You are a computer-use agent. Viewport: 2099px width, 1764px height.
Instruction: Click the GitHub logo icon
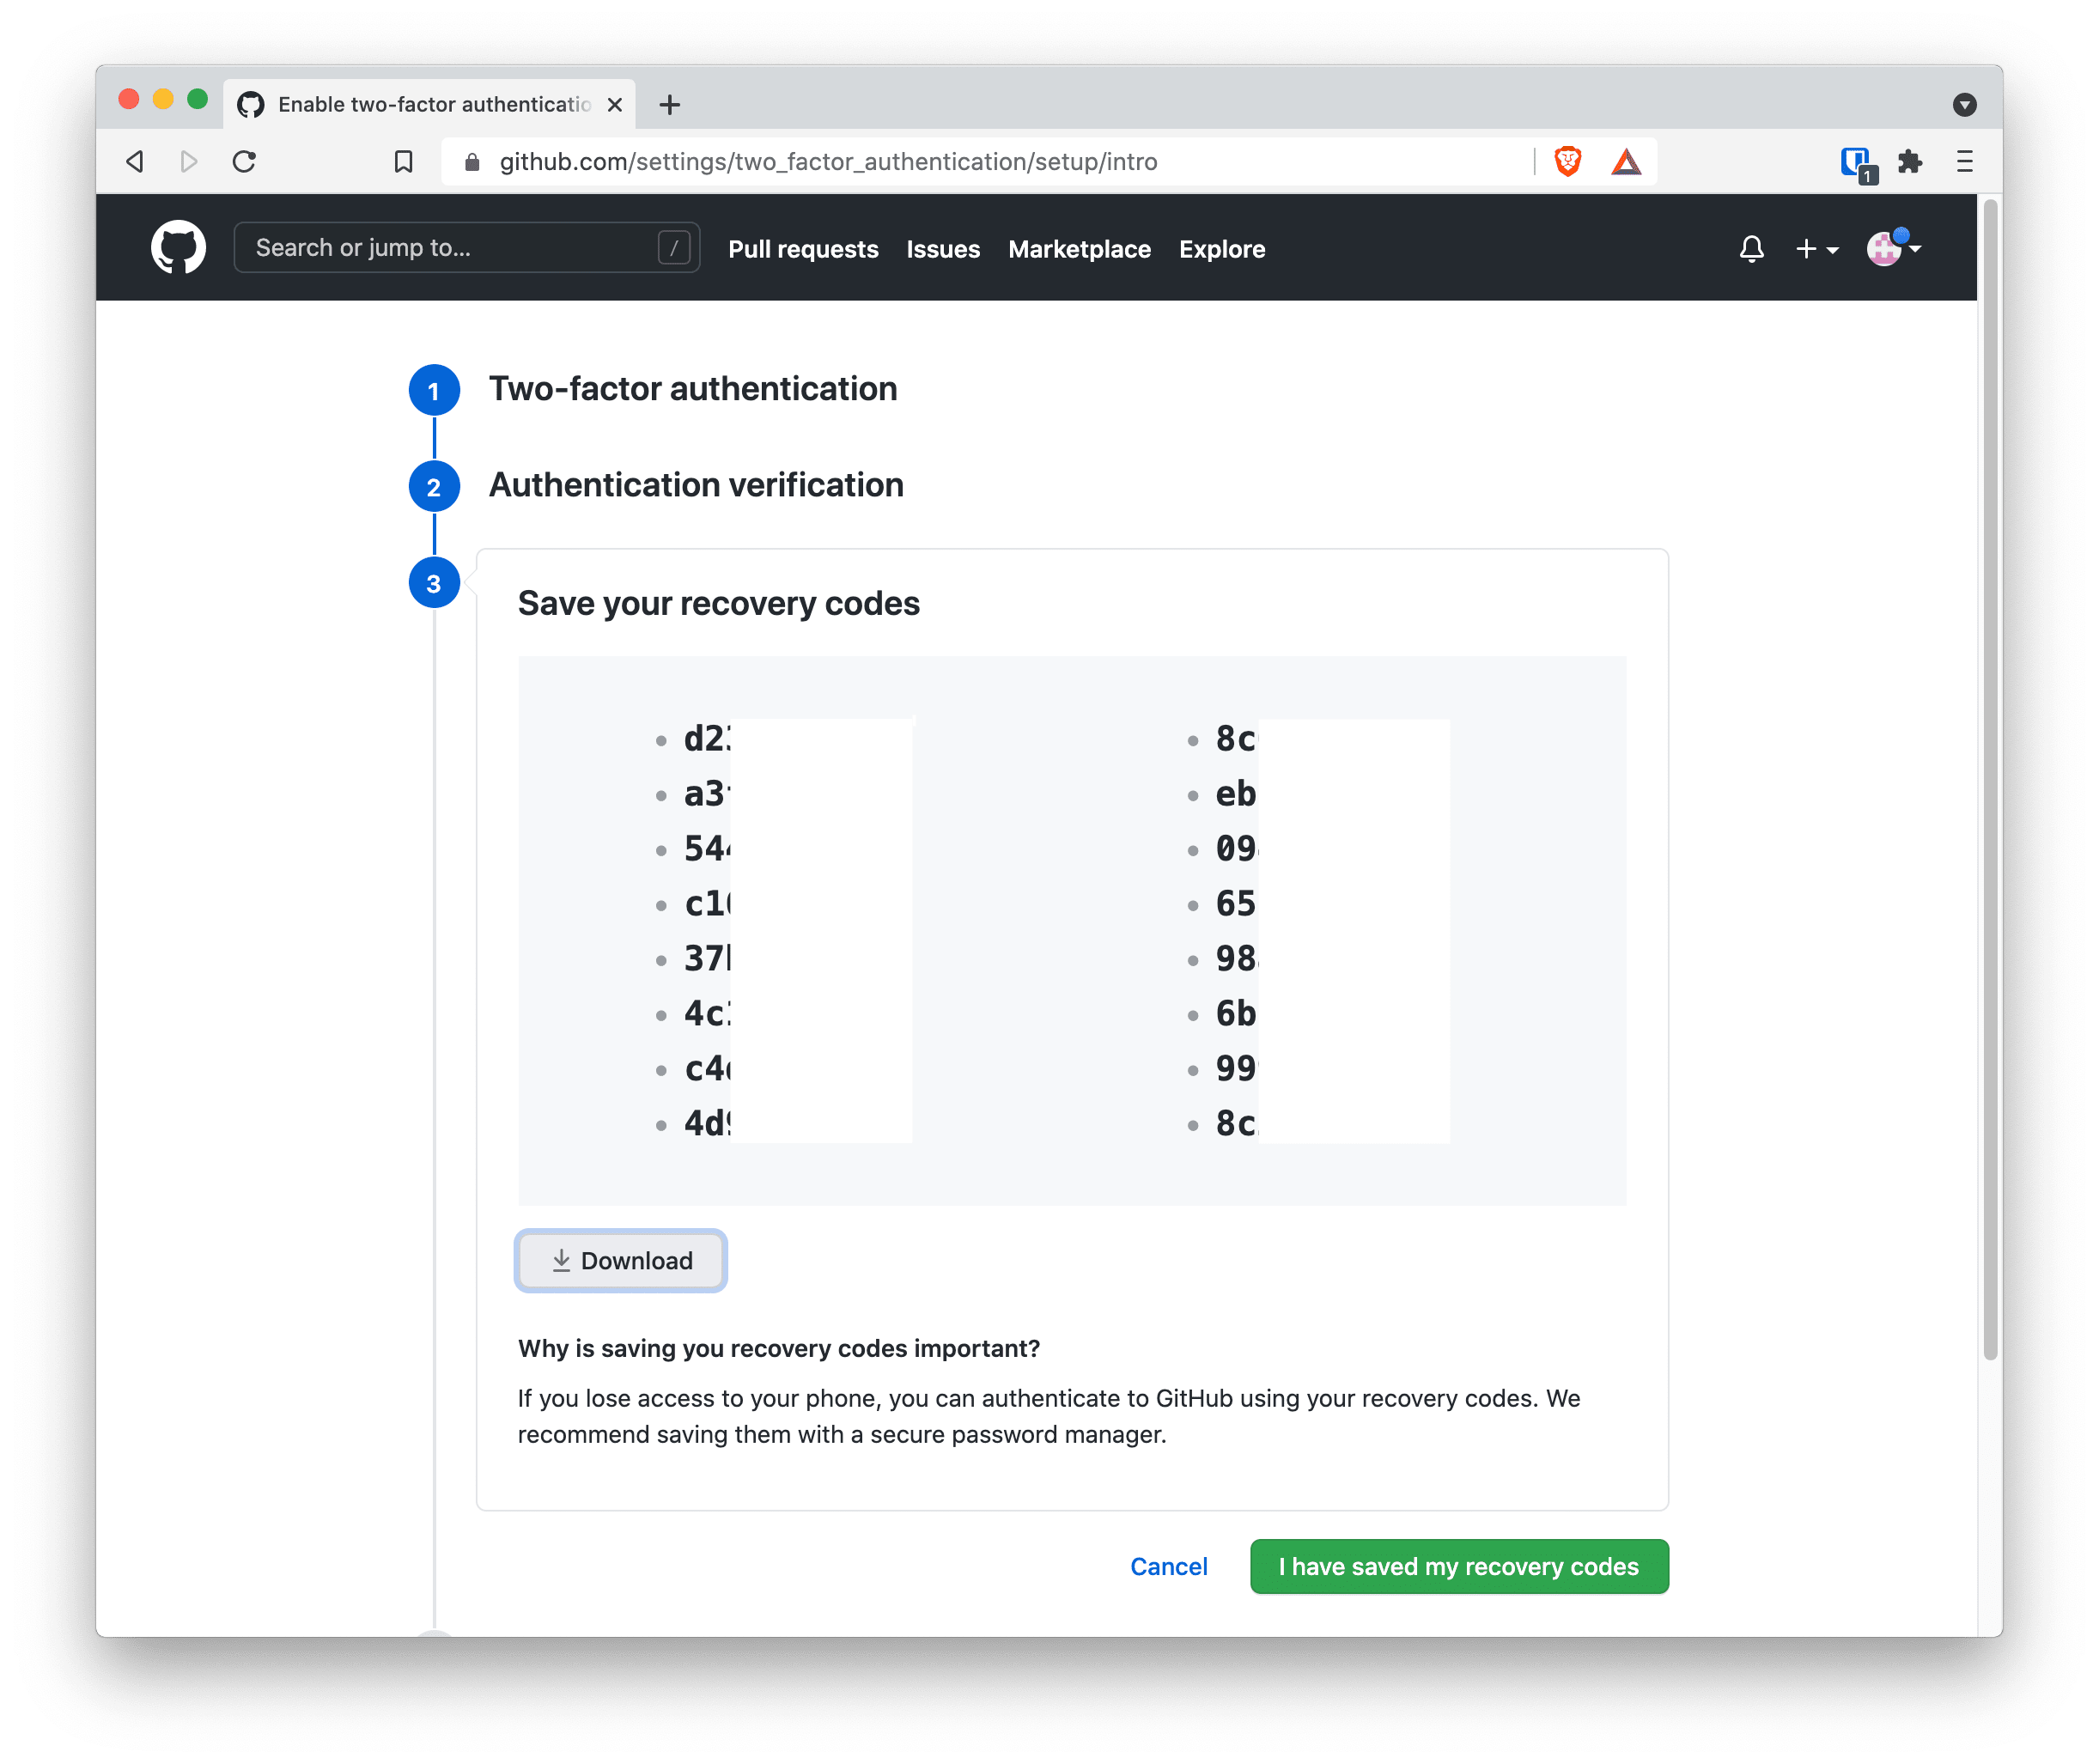(177, 246)
